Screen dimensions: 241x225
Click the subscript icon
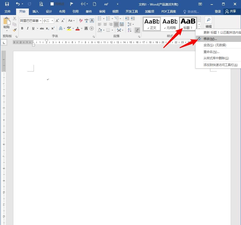click(x=47, y=28)
